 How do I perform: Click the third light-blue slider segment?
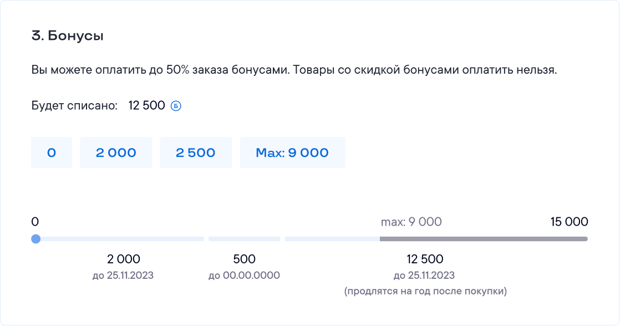point(332,239)
